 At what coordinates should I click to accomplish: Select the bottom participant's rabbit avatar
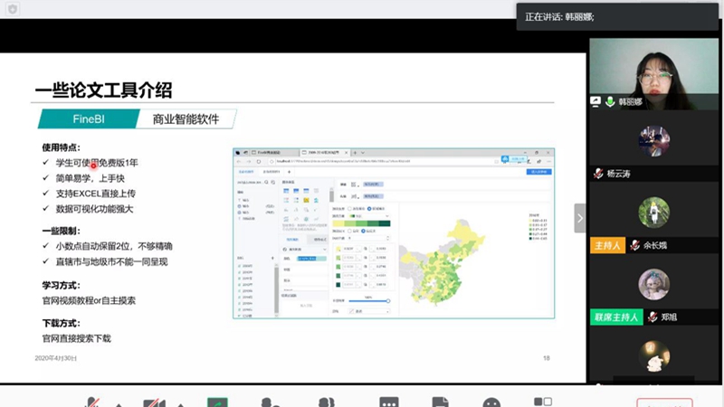[653, 356]
